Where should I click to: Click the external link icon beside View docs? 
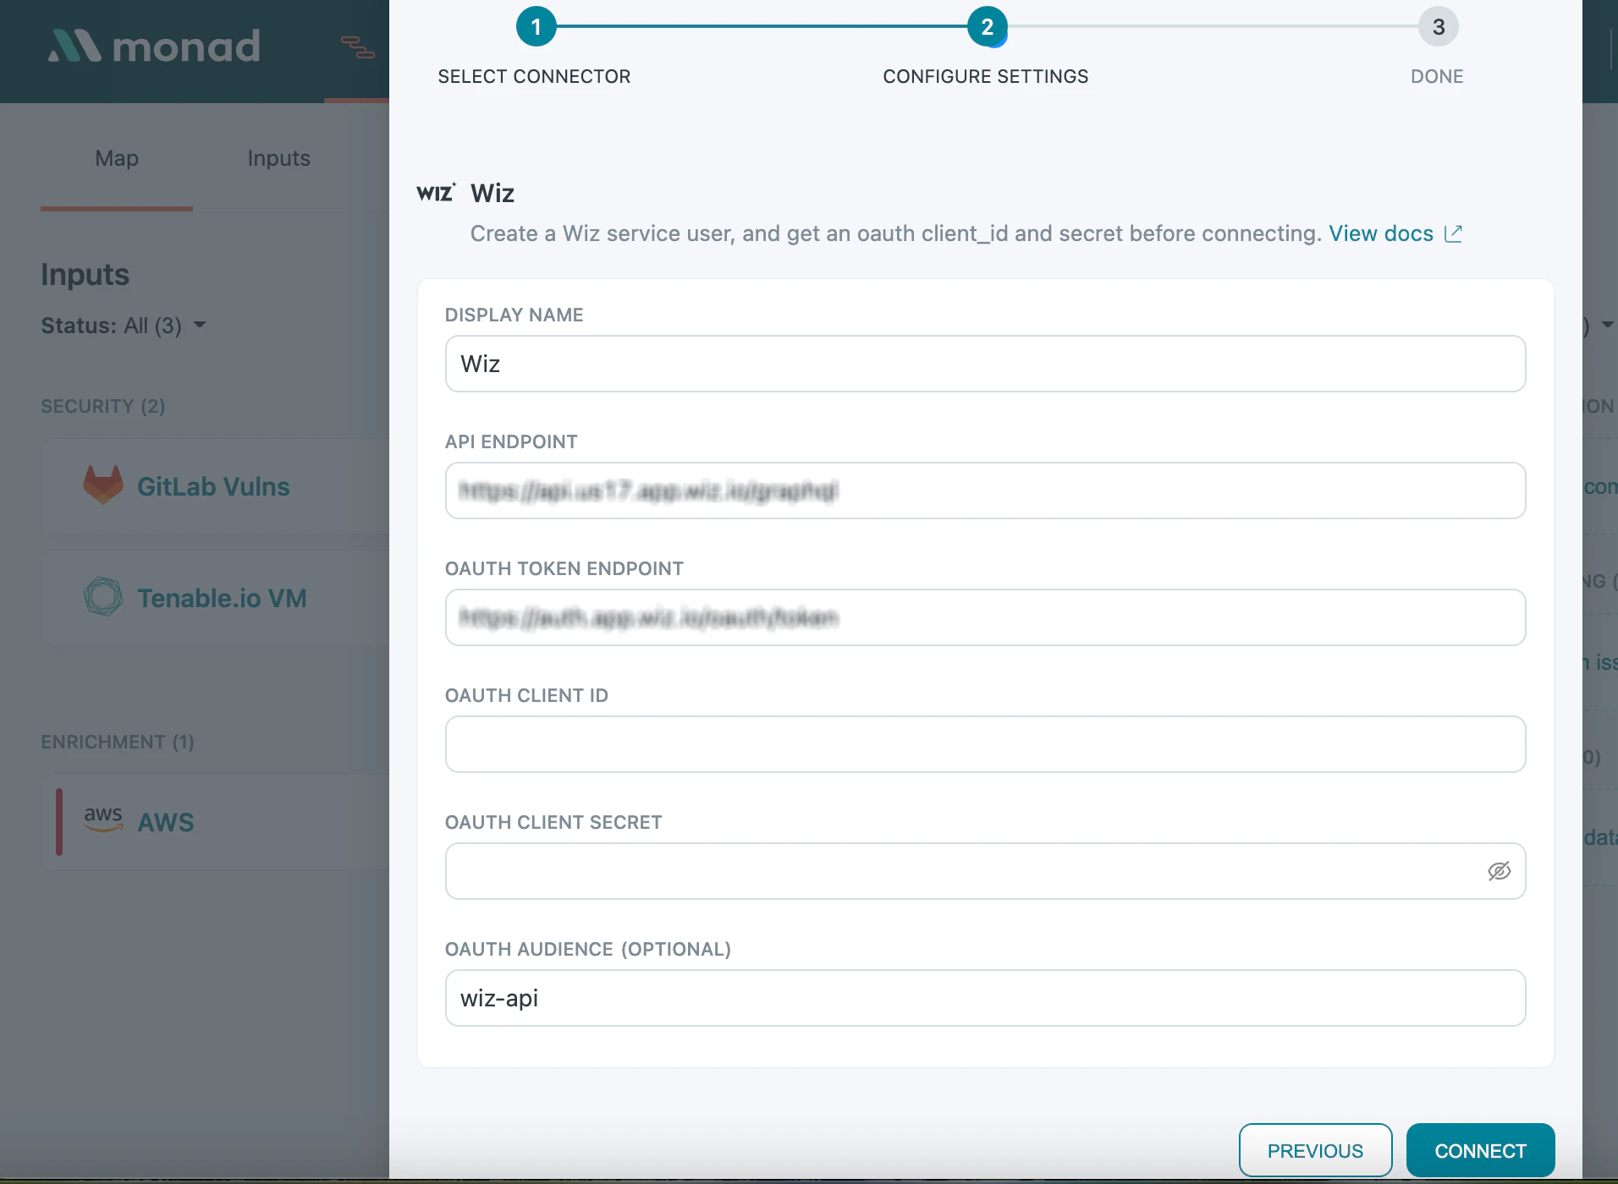click(1453, 234)
